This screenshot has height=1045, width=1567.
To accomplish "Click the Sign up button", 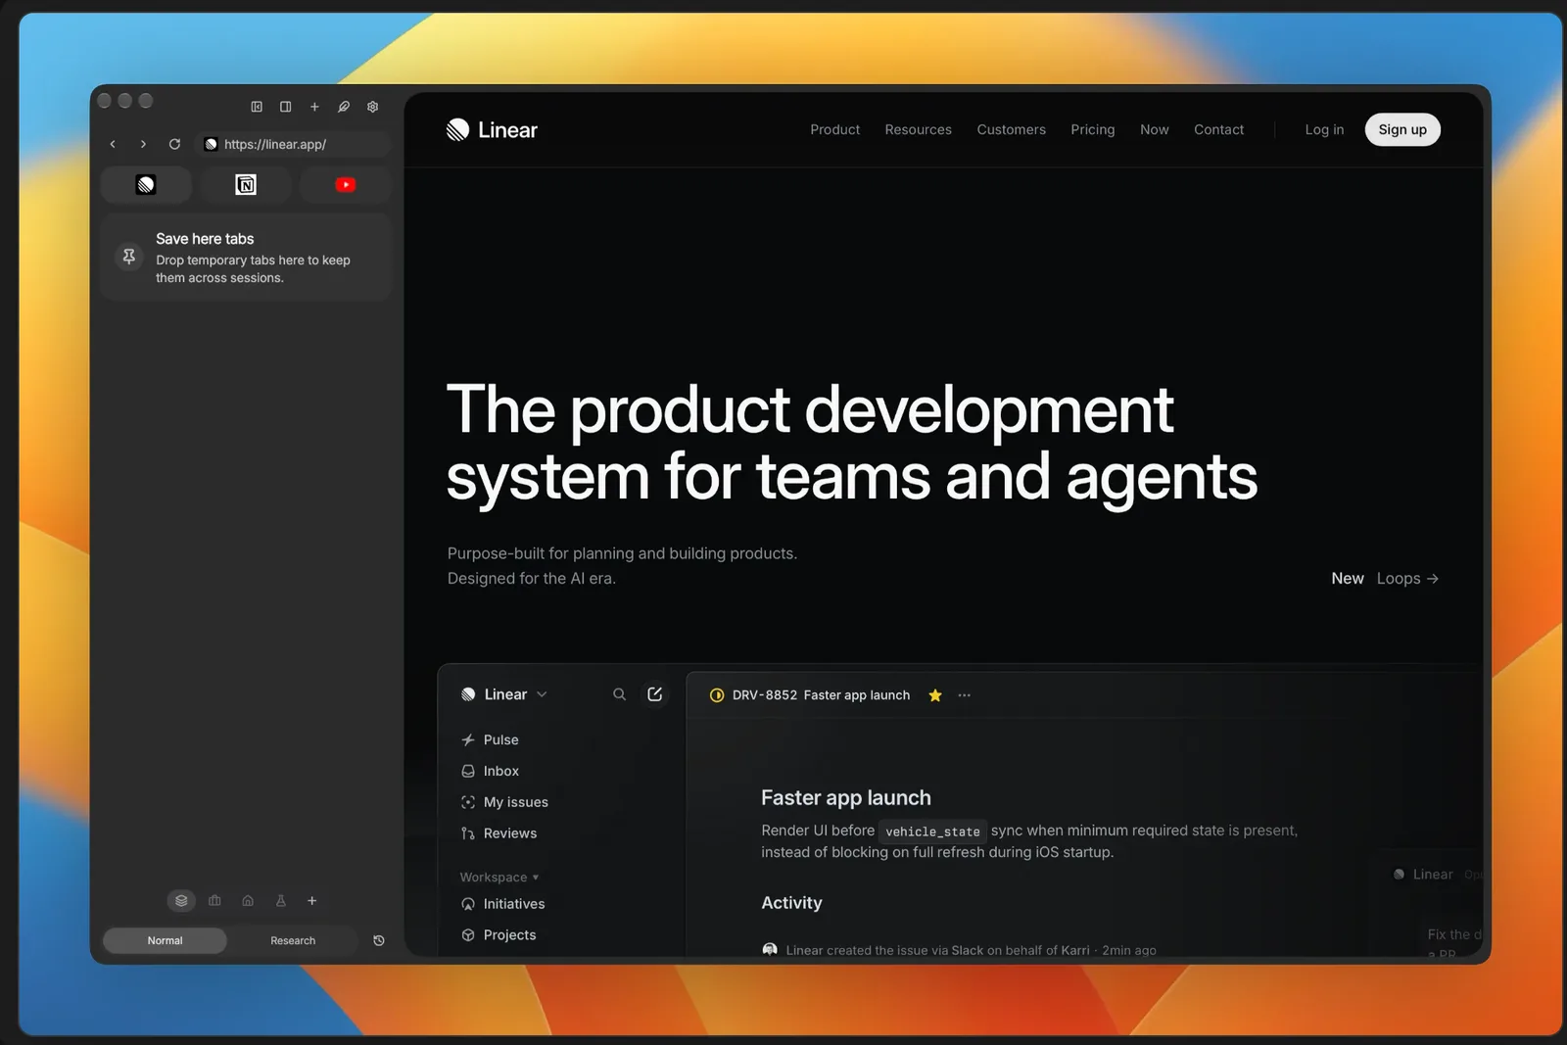I will [1402, 129].
